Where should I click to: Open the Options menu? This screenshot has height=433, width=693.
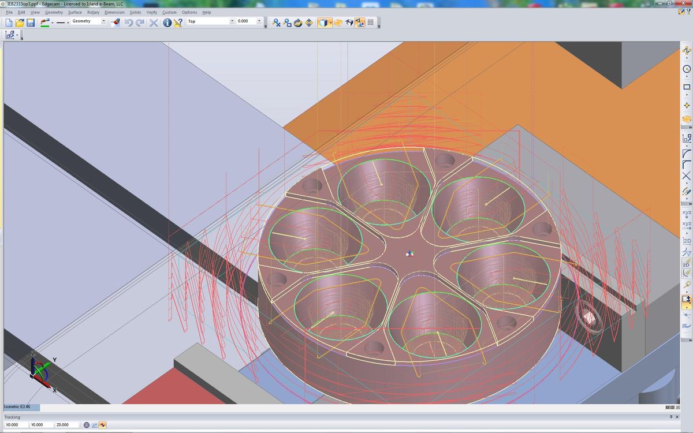point(189,12)
